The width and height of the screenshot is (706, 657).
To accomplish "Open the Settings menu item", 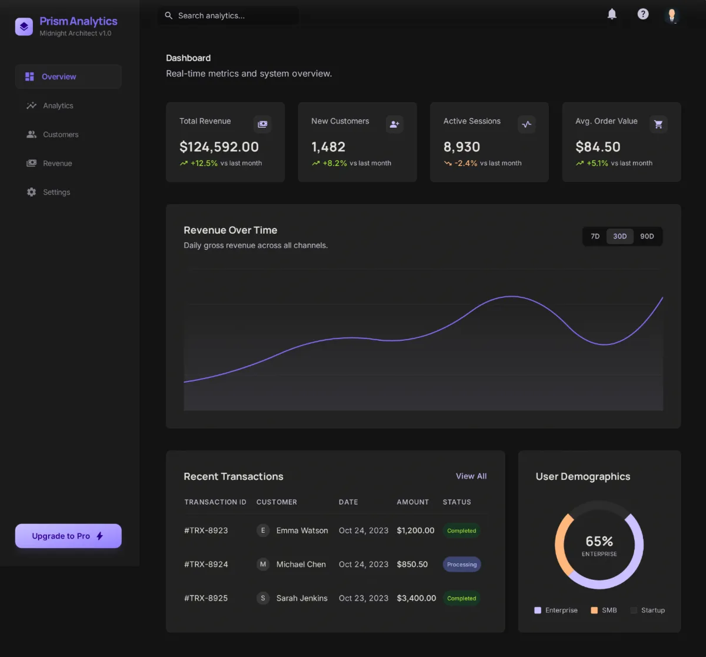I will [68, 192].
